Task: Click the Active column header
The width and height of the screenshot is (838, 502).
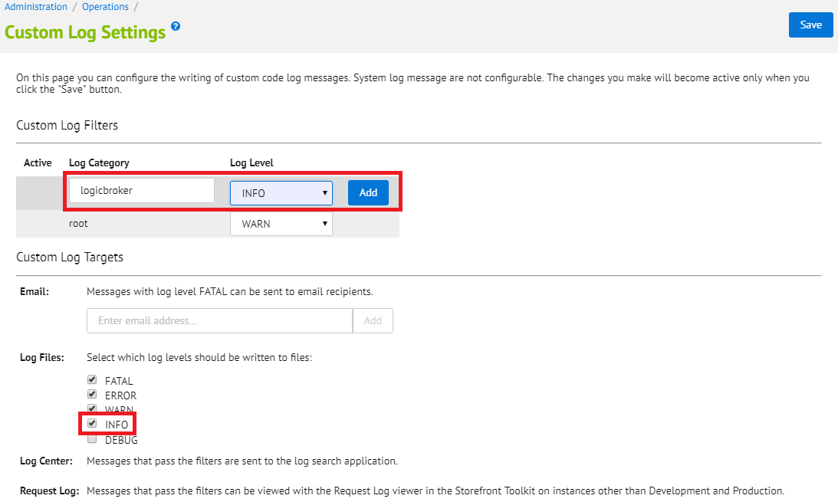Action: [38, 162]
